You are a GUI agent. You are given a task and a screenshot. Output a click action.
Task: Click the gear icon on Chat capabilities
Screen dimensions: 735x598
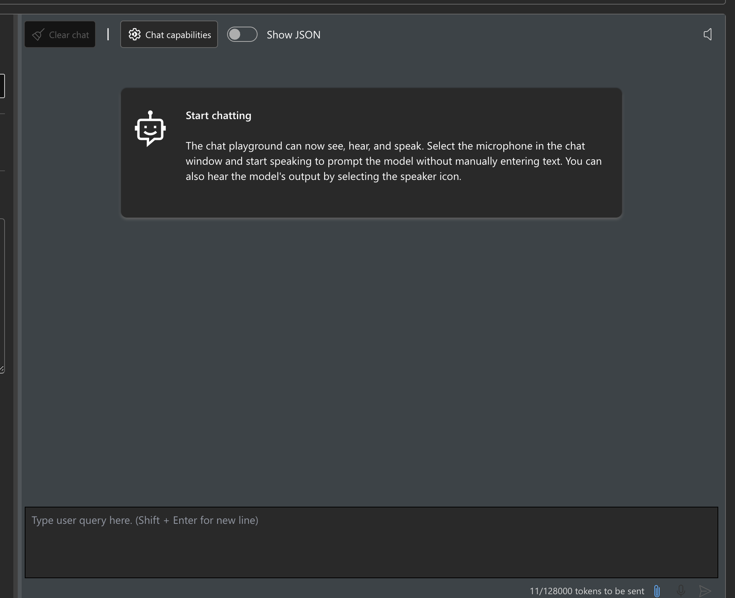point(134,35)
